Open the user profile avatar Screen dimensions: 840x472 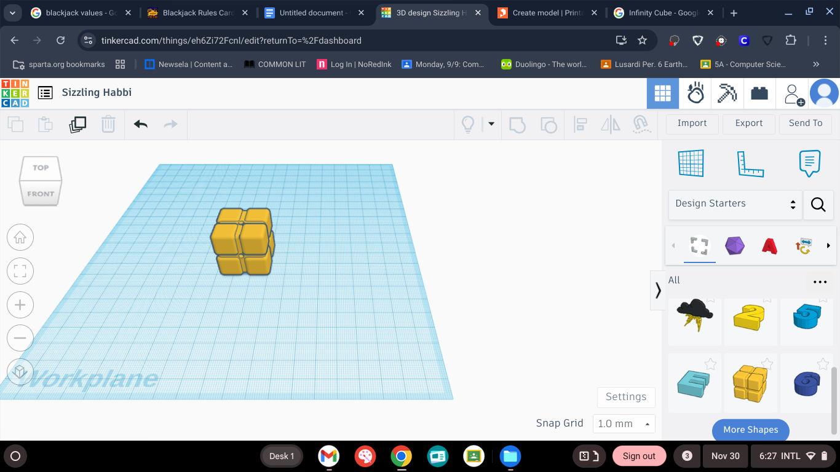[x=824, y=93]
